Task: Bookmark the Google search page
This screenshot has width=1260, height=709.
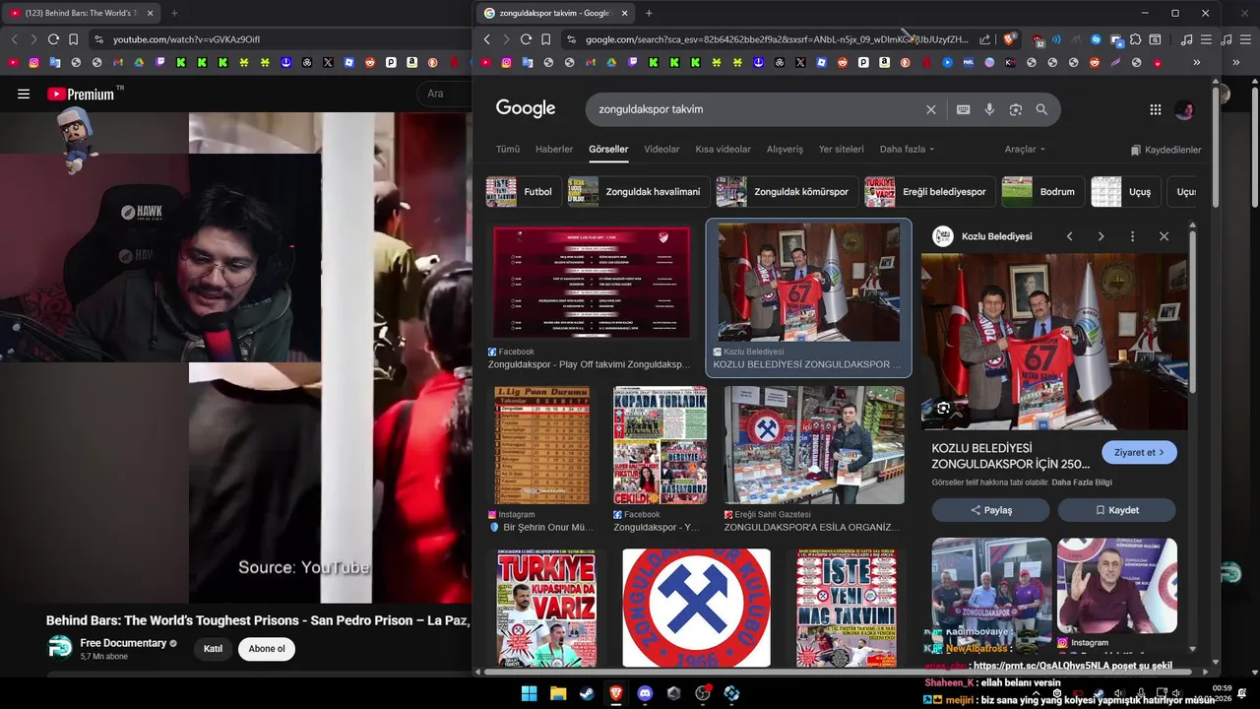Action: (545, 39)
